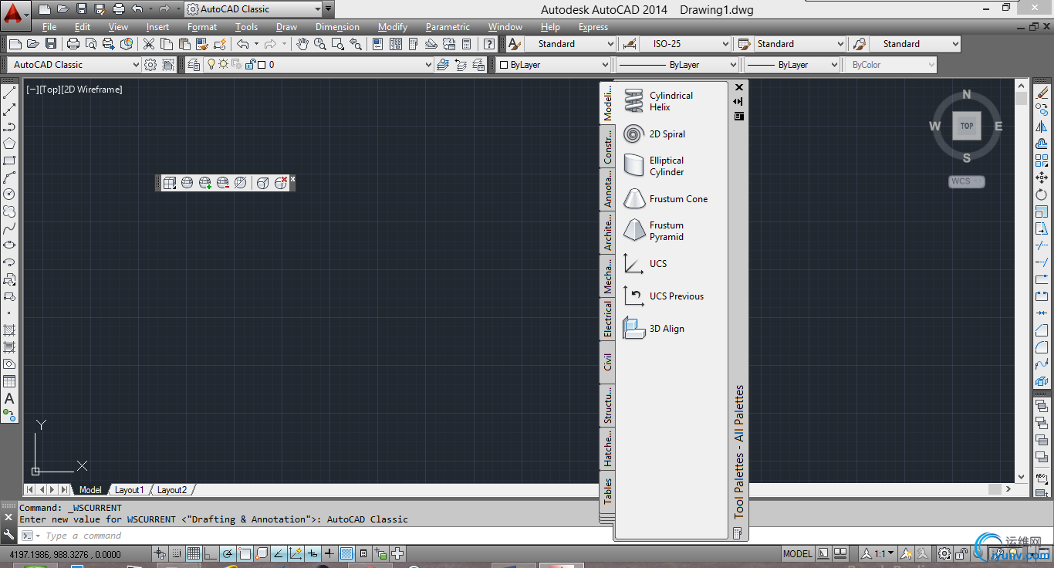Screen dimensions: 1054x568
Task: Expand the Quick Access Toolbar customize arrow
Action: (x=329, y=9)
